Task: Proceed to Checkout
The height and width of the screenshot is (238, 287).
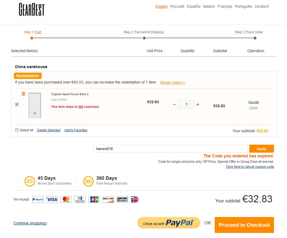Action: tap(244, 225)
